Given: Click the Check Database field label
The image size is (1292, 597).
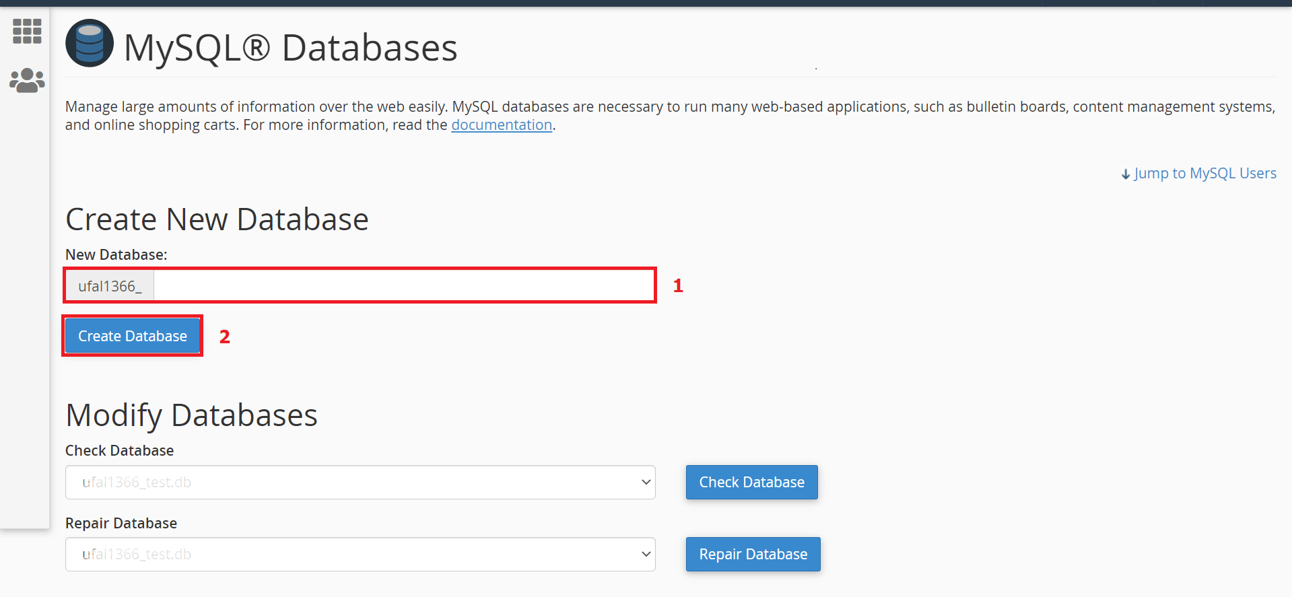Looking at the screenshot, I should [119, 451].
